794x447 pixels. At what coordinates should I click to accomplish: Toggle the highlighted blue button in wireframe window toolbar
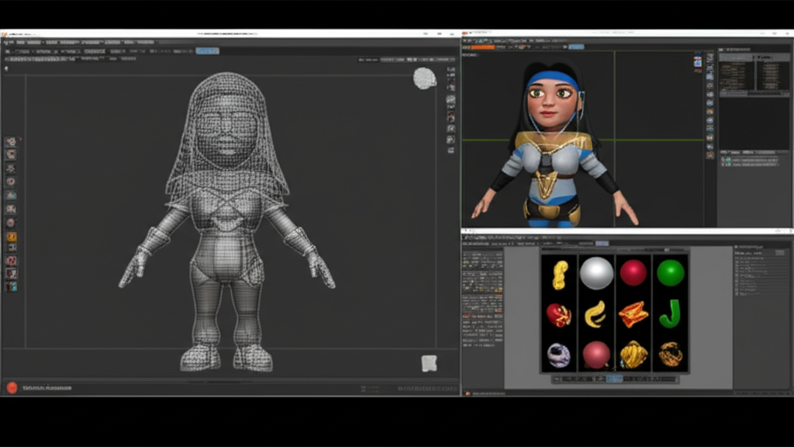tap(207, 50)
